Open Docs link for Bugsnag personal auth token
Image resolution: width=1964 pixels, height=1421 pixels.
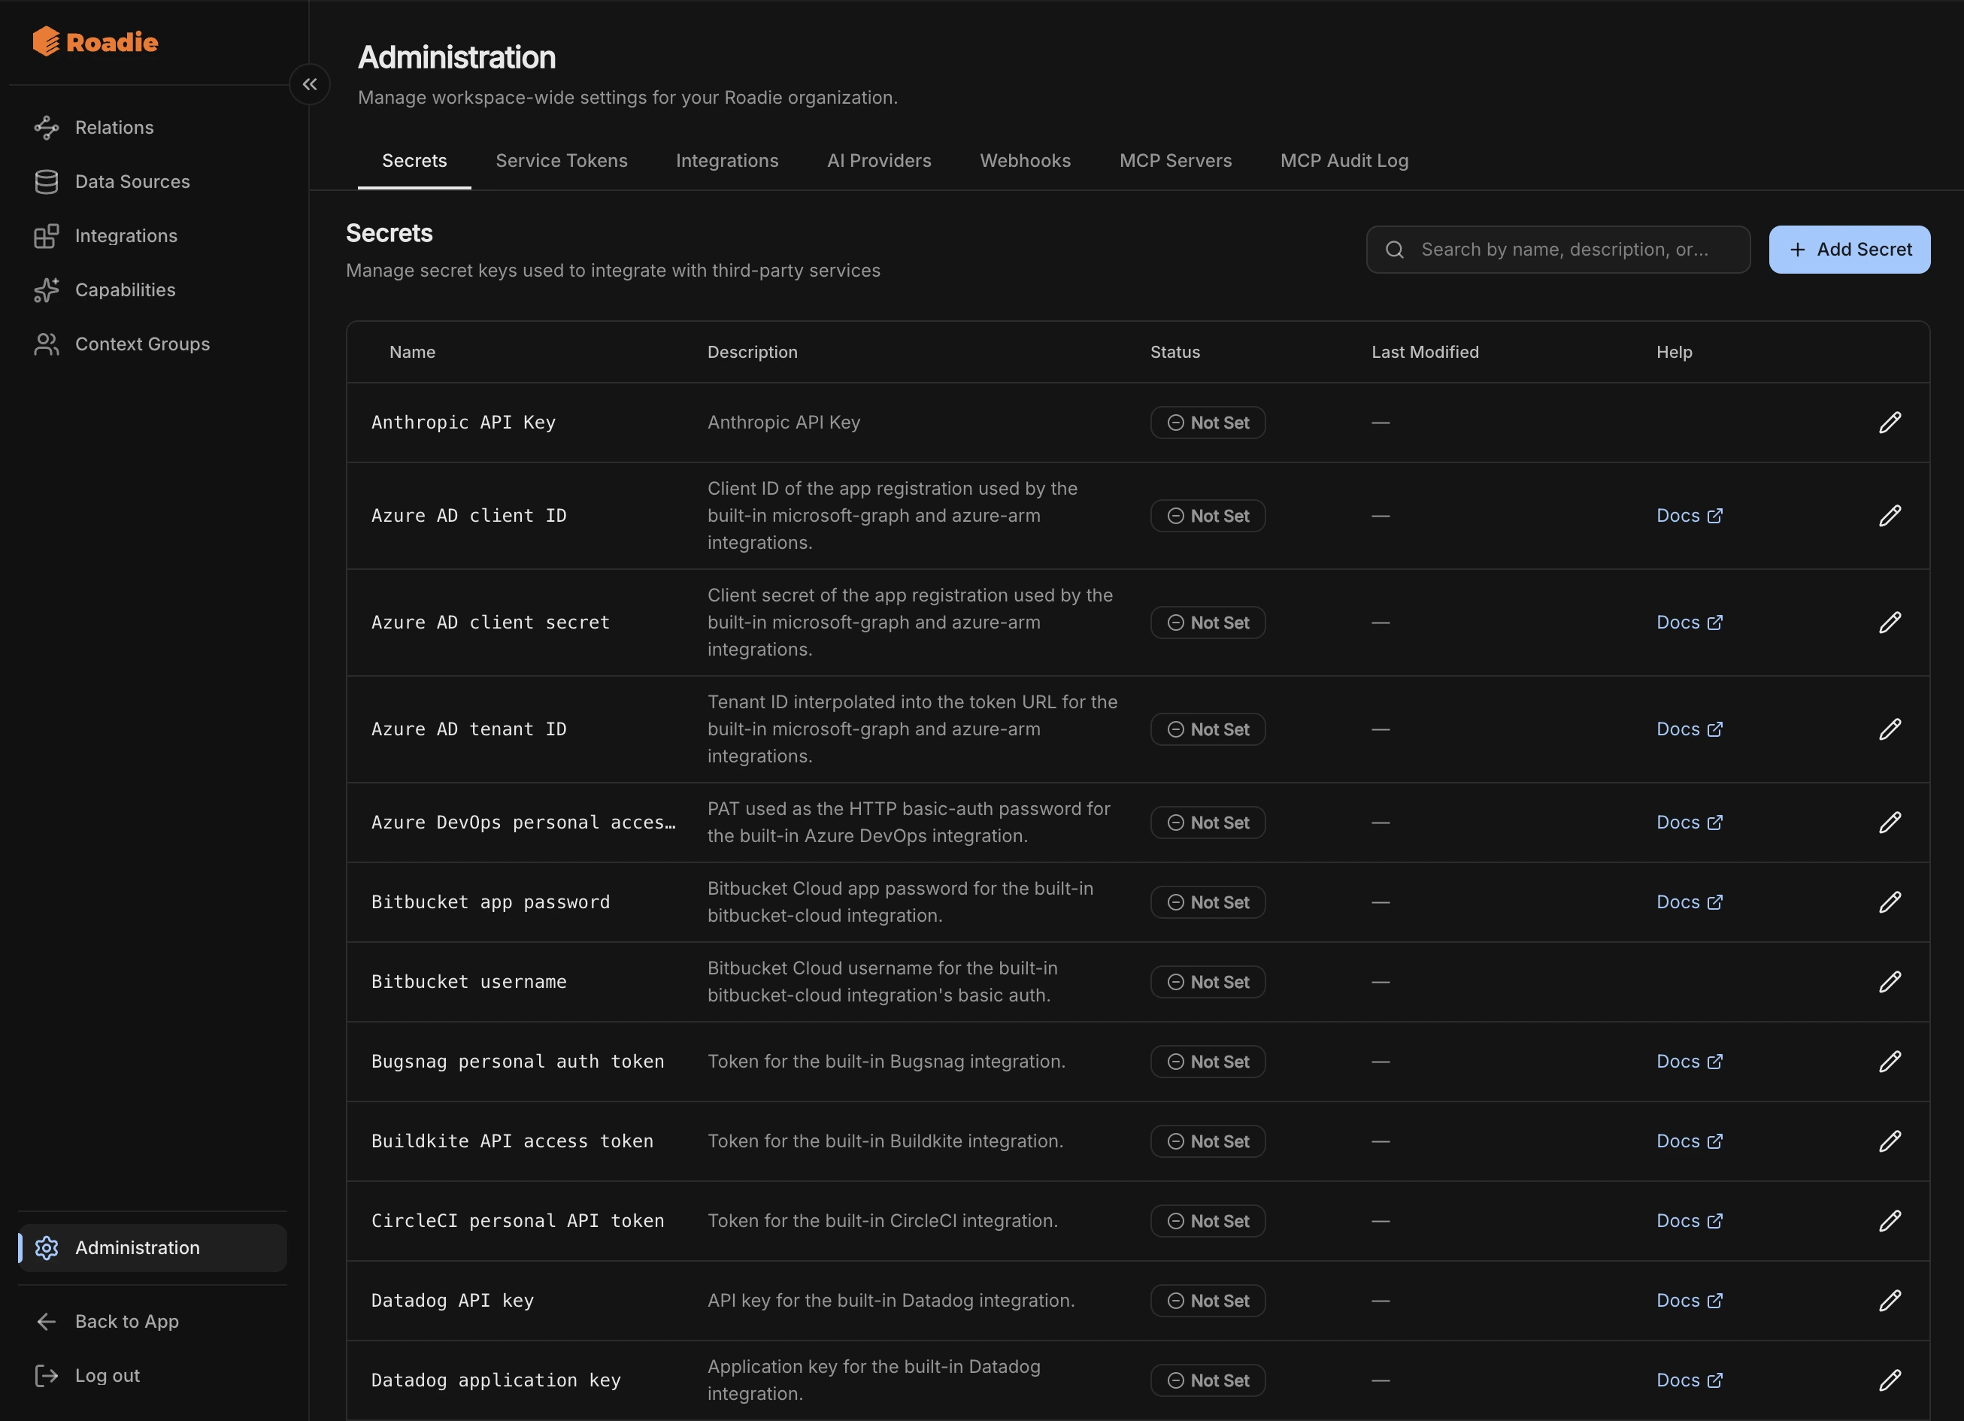[1689, 1062]
